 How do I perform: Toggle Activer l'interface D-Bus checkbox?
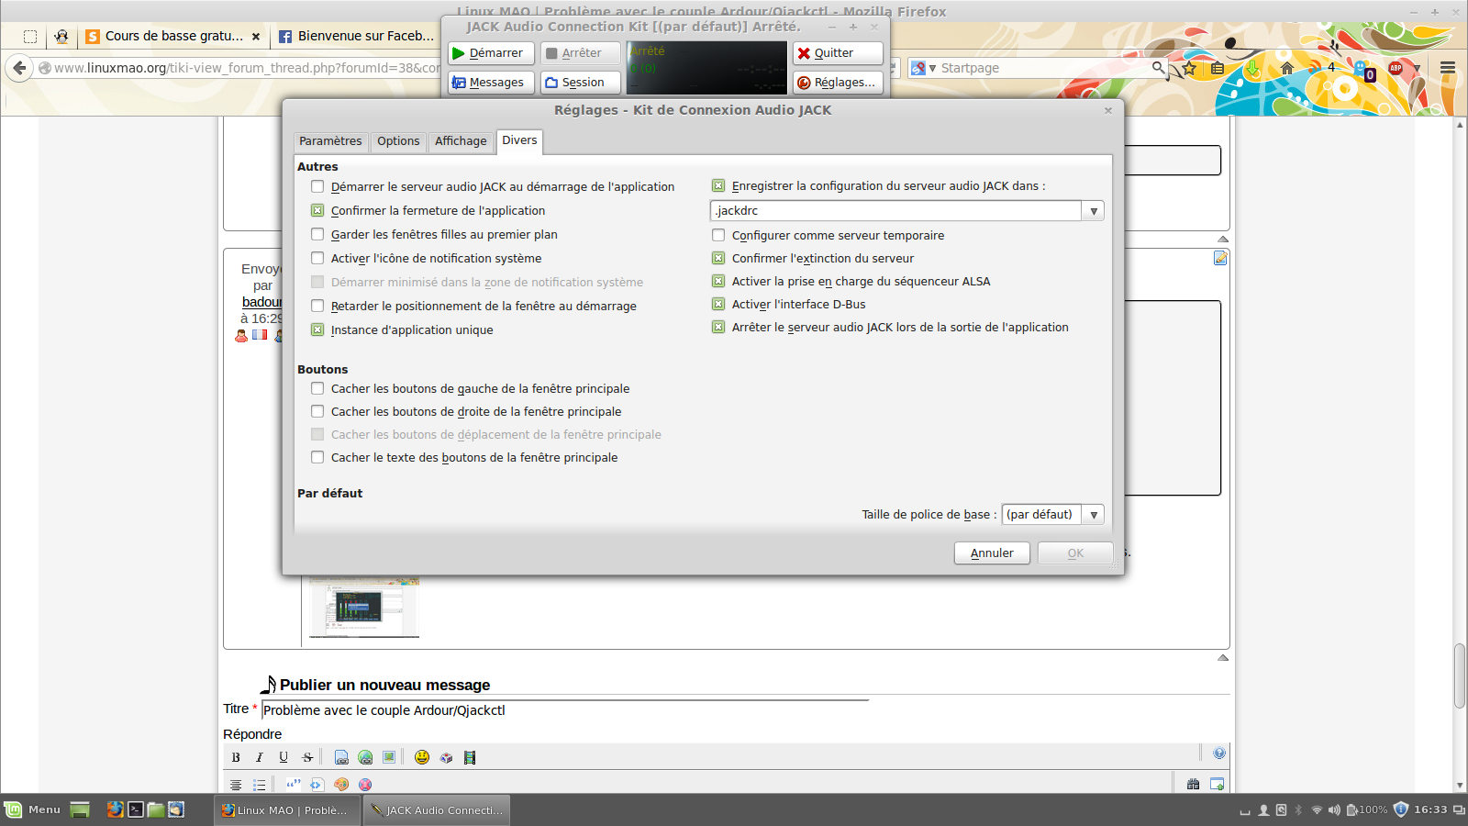(x=718, y=304)
